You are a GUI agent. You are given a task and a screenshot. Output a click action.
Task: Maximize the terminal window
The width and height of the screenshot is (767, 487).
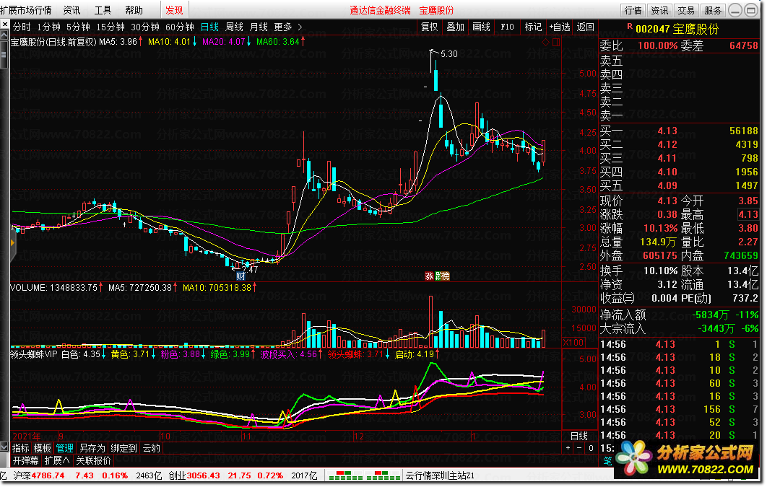point(751,10)
